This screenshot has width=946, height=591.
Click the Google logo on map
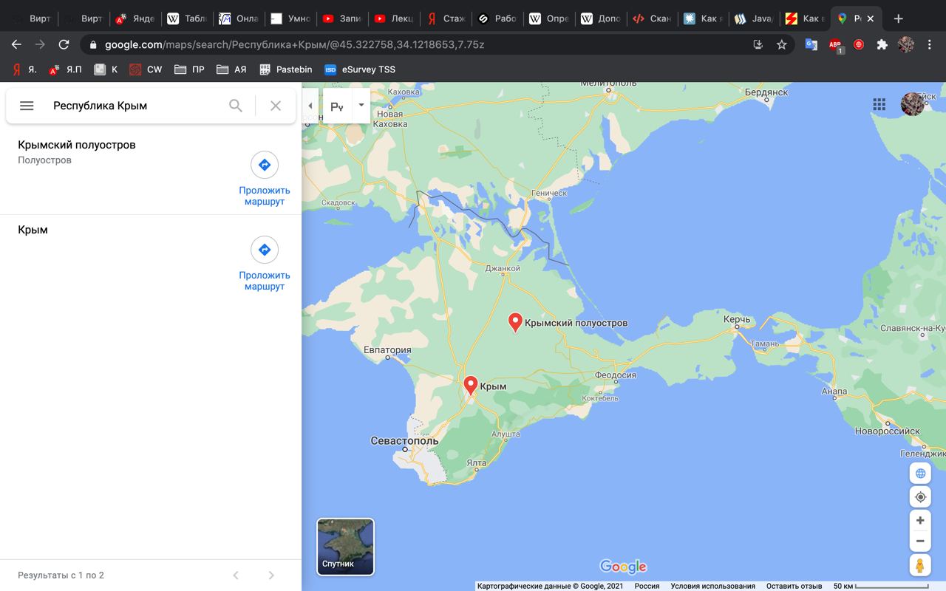click(x=623, y=567)
